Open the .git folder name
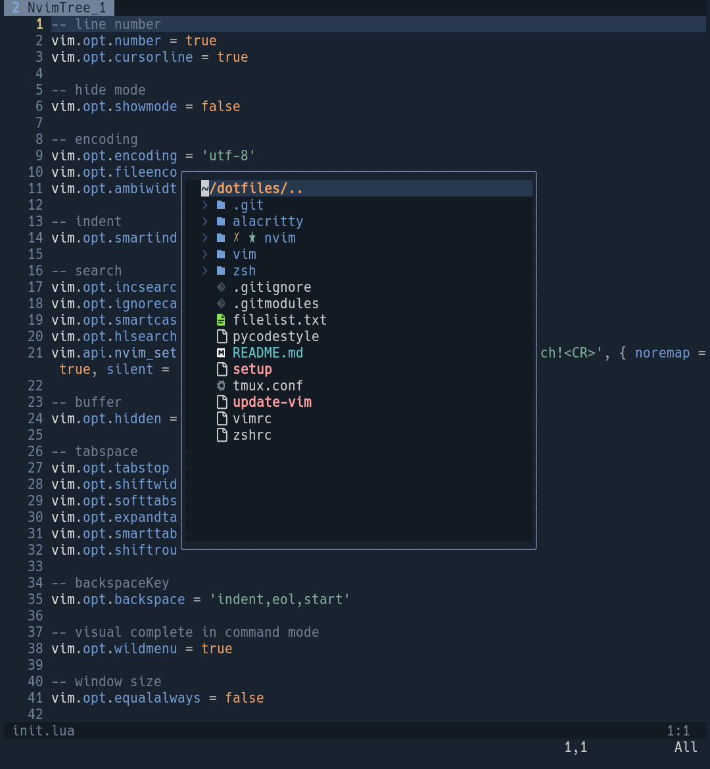This screenshot has width=710, height=769. [248, 205]
